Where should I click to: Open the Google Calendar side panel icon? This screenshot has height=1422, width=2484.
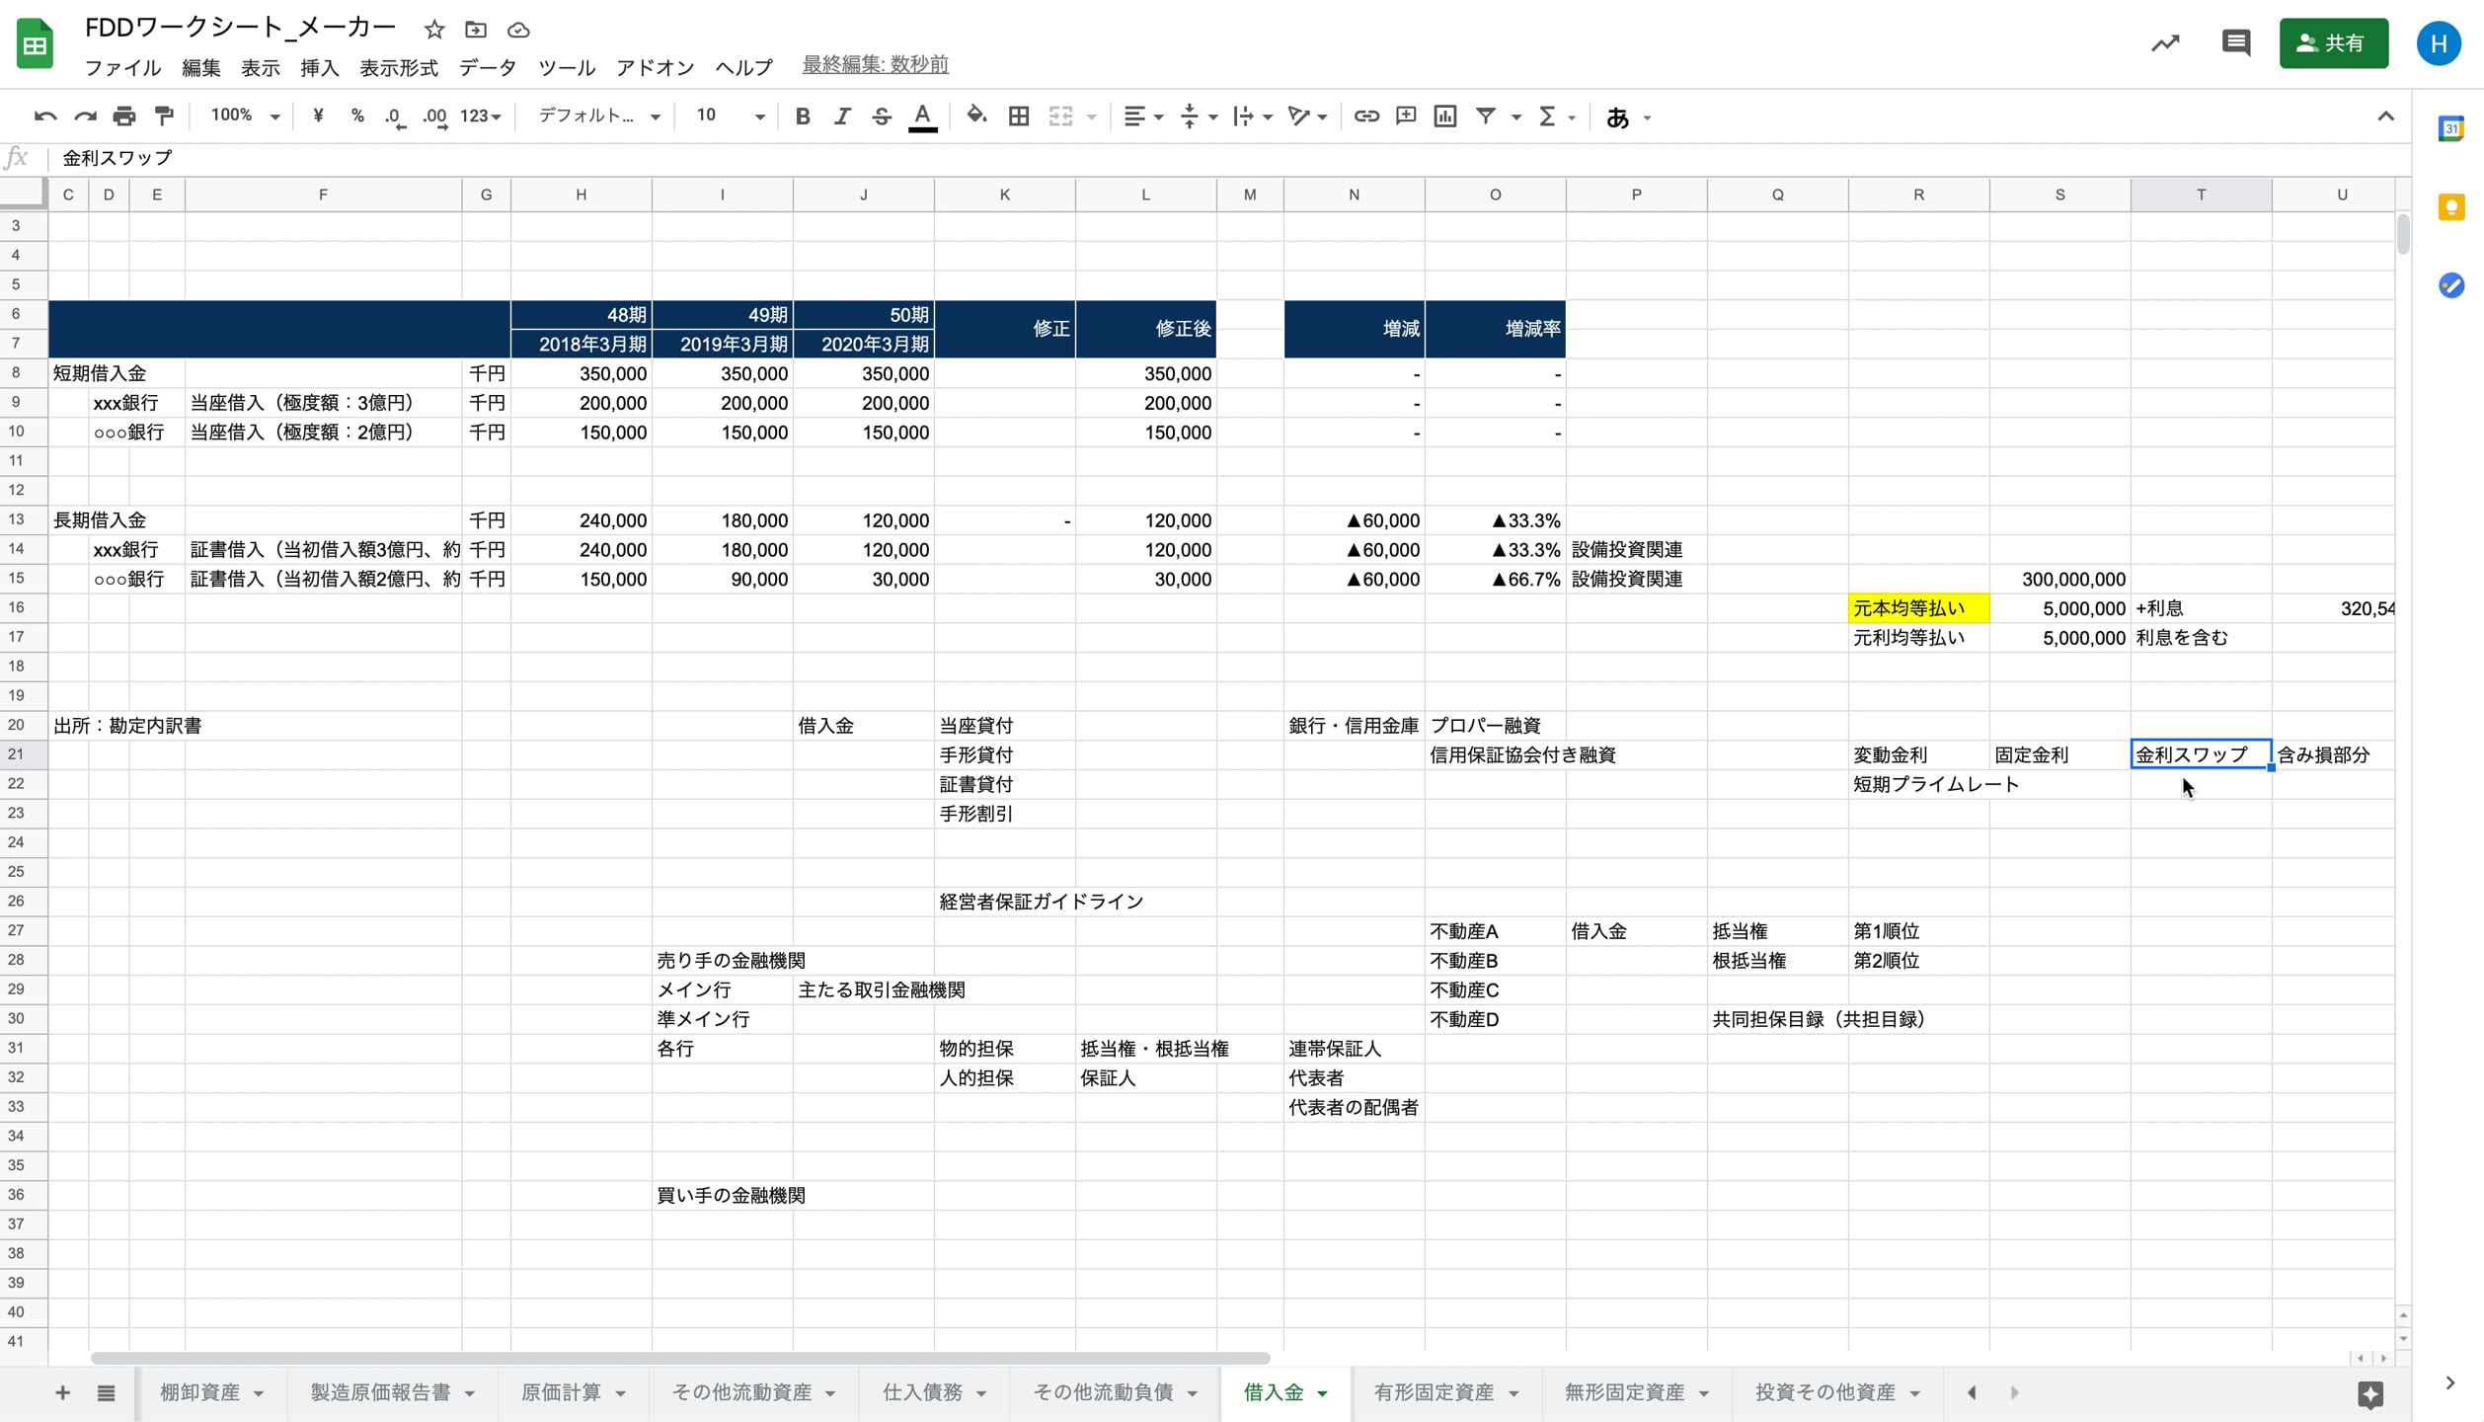[2450, 128]
